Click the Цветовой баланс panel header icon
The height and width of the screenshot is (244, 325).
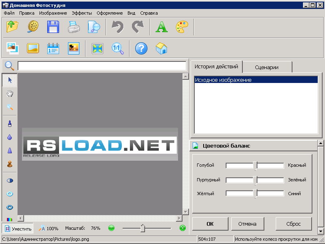tap(195, 146)
